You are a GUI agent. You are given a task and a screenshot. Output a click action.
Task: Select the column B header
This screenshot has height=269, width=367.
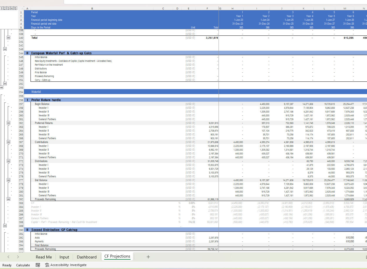[92, 8]
